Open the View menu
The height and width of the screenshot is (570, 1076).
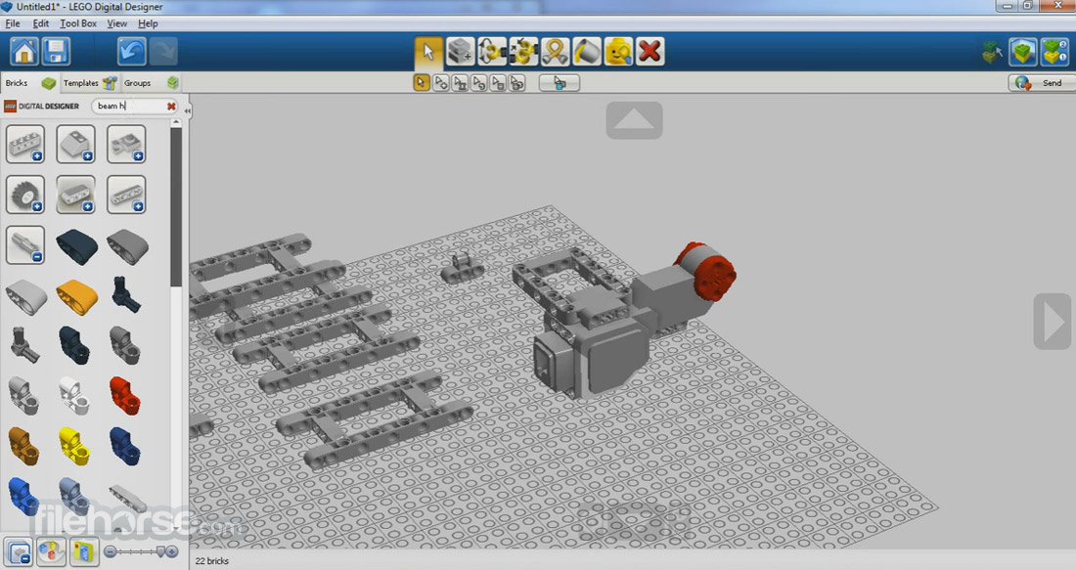[116, 23]
